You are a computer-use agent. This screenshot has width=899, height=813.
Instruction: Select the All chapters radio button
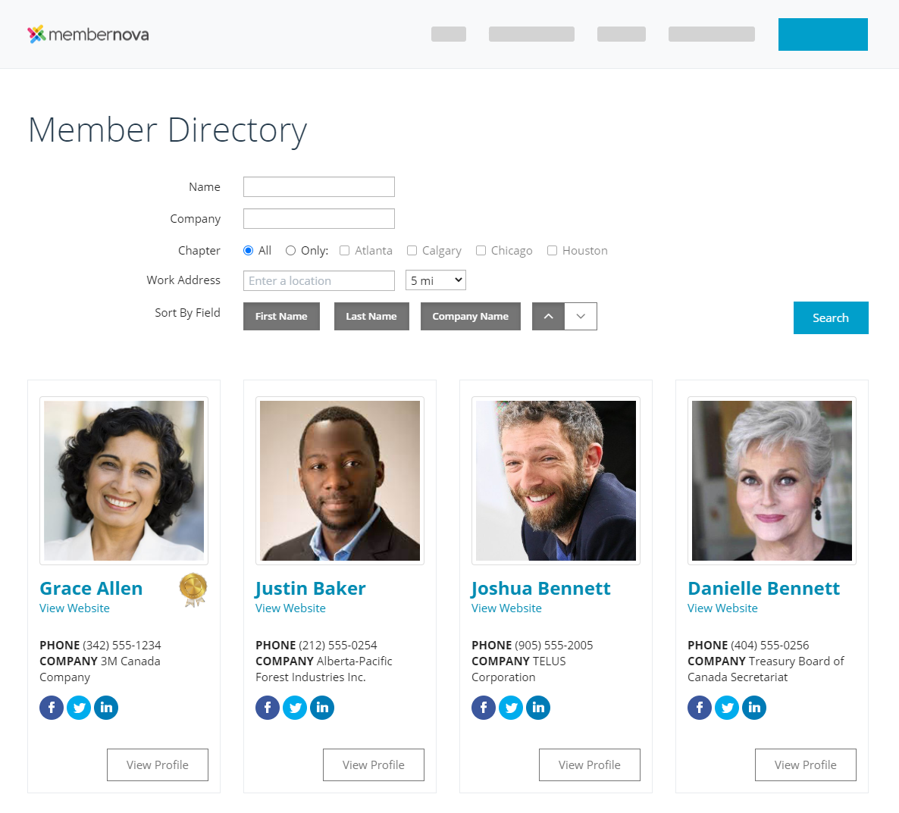(249, 251)
